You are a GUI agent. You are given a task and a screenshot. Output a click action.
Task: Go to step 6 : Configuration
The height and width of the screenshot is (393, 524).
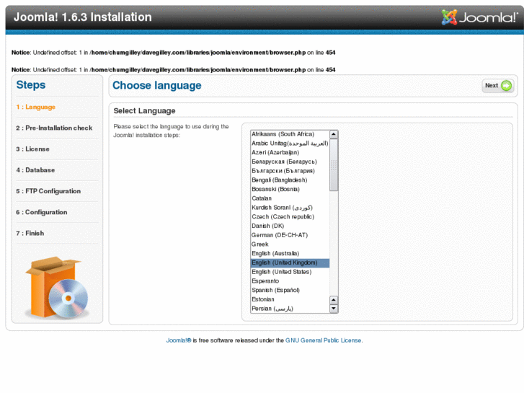point(42,212)
